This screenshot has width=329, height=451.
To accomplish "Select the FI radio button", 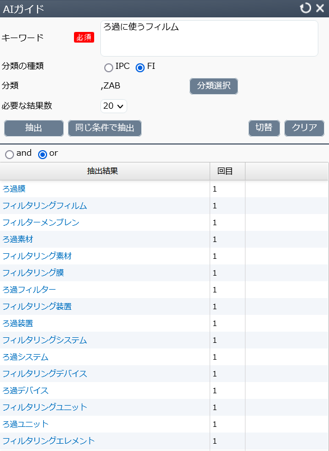I will click(140, 68).
